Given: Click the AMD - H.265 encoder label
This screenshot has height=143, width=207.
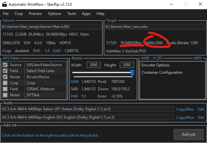Looking at the screenshot, I should tap(152, 58).
